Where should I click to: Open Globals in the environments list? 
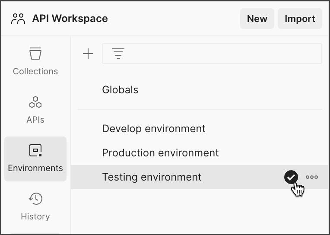pos(120,90)
